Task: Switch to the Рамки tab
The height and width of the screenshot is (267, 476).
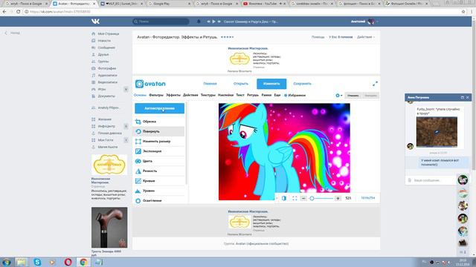Action: [x=266, y=95]
